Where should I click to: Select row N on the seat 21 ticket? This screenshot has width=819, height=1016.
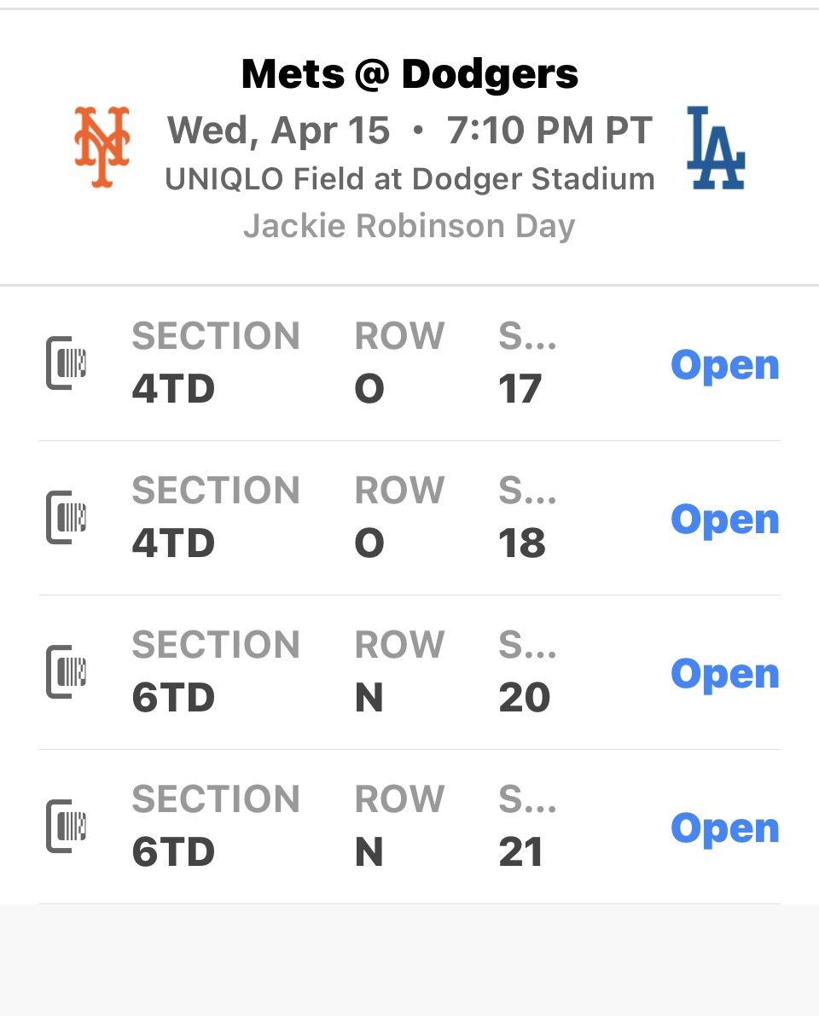point(369,852)
